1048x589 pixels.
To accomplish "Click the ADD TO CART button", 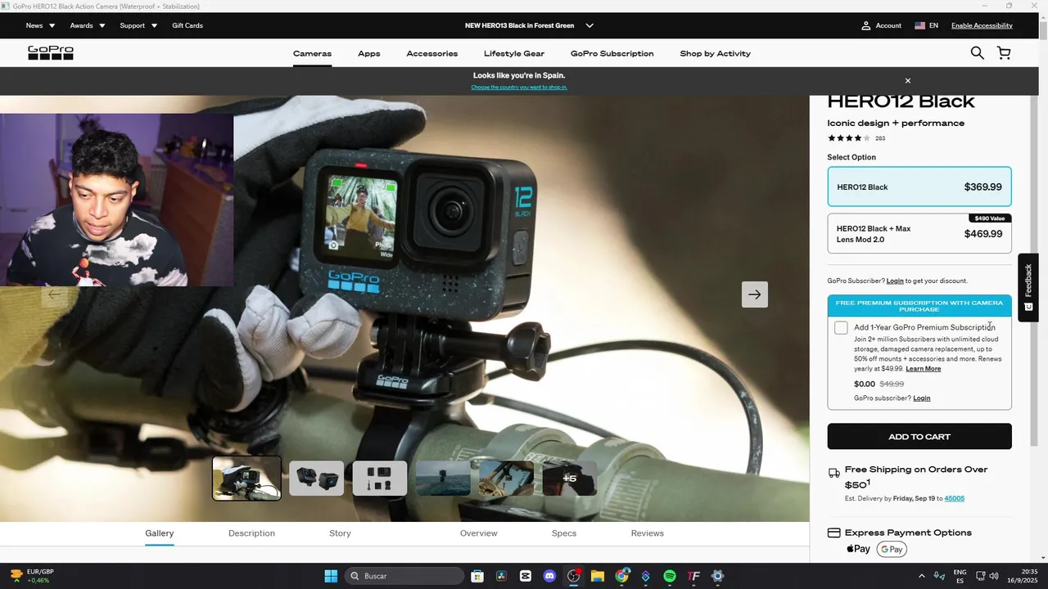I will [x=919, y=437].
